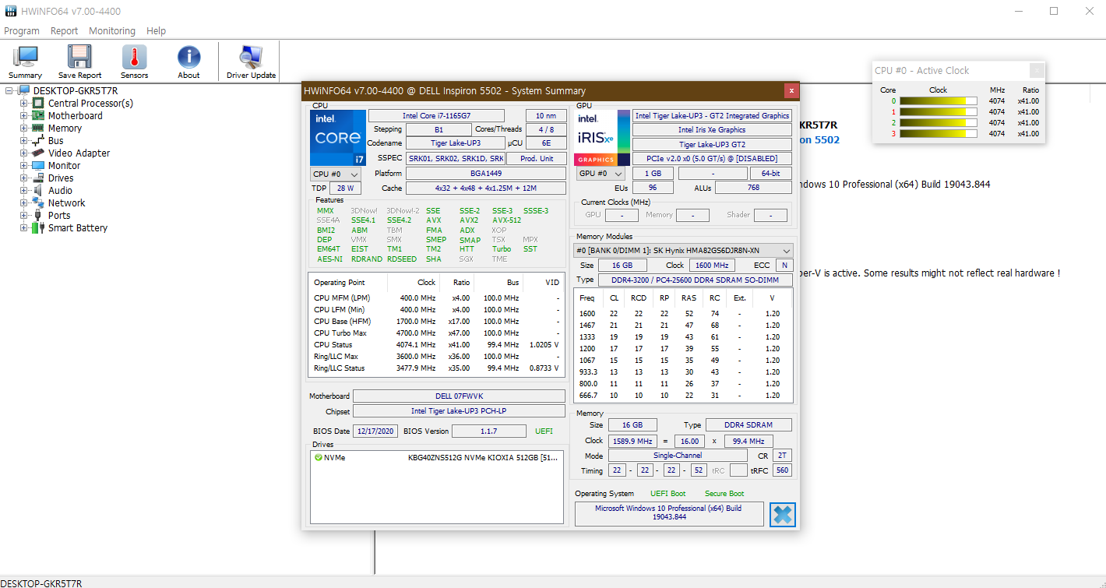Select the Drives tree icon

tap(37, 178)
